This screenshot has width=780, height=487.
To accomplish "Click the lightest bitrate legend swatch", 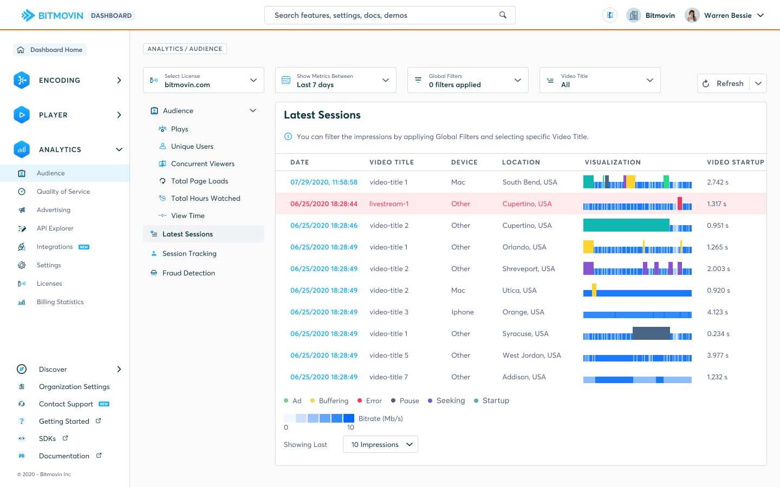I will click(x=289, y=418).
